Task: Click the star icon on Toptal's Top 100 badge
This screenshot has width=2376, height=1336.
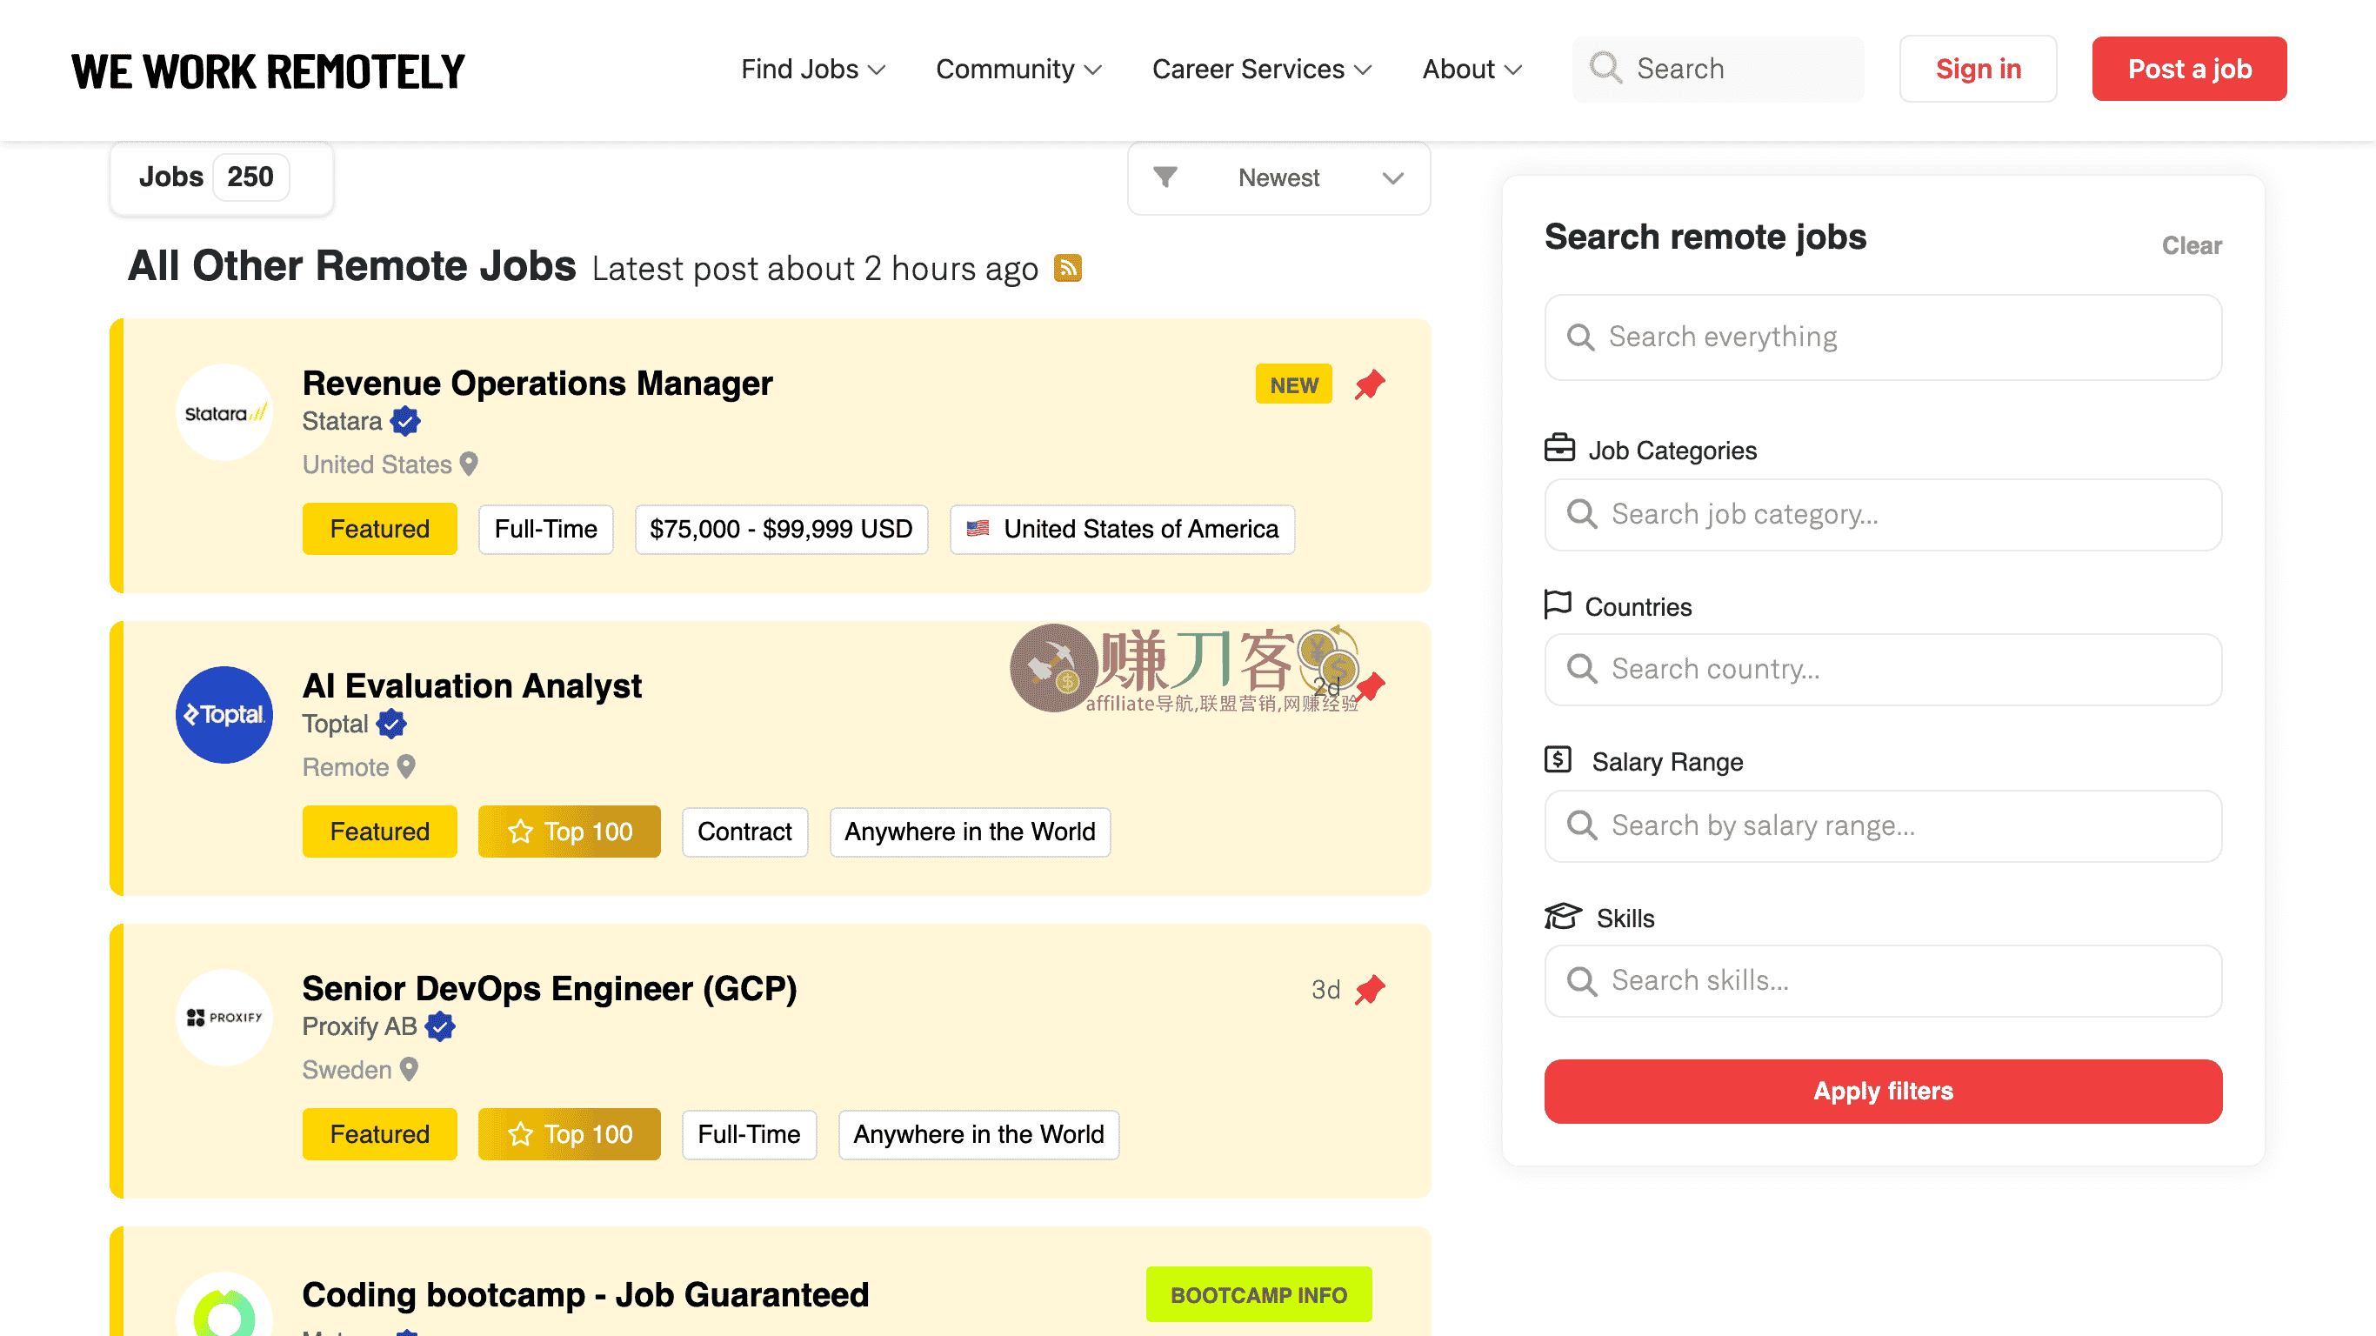Action: click(520, 832)
